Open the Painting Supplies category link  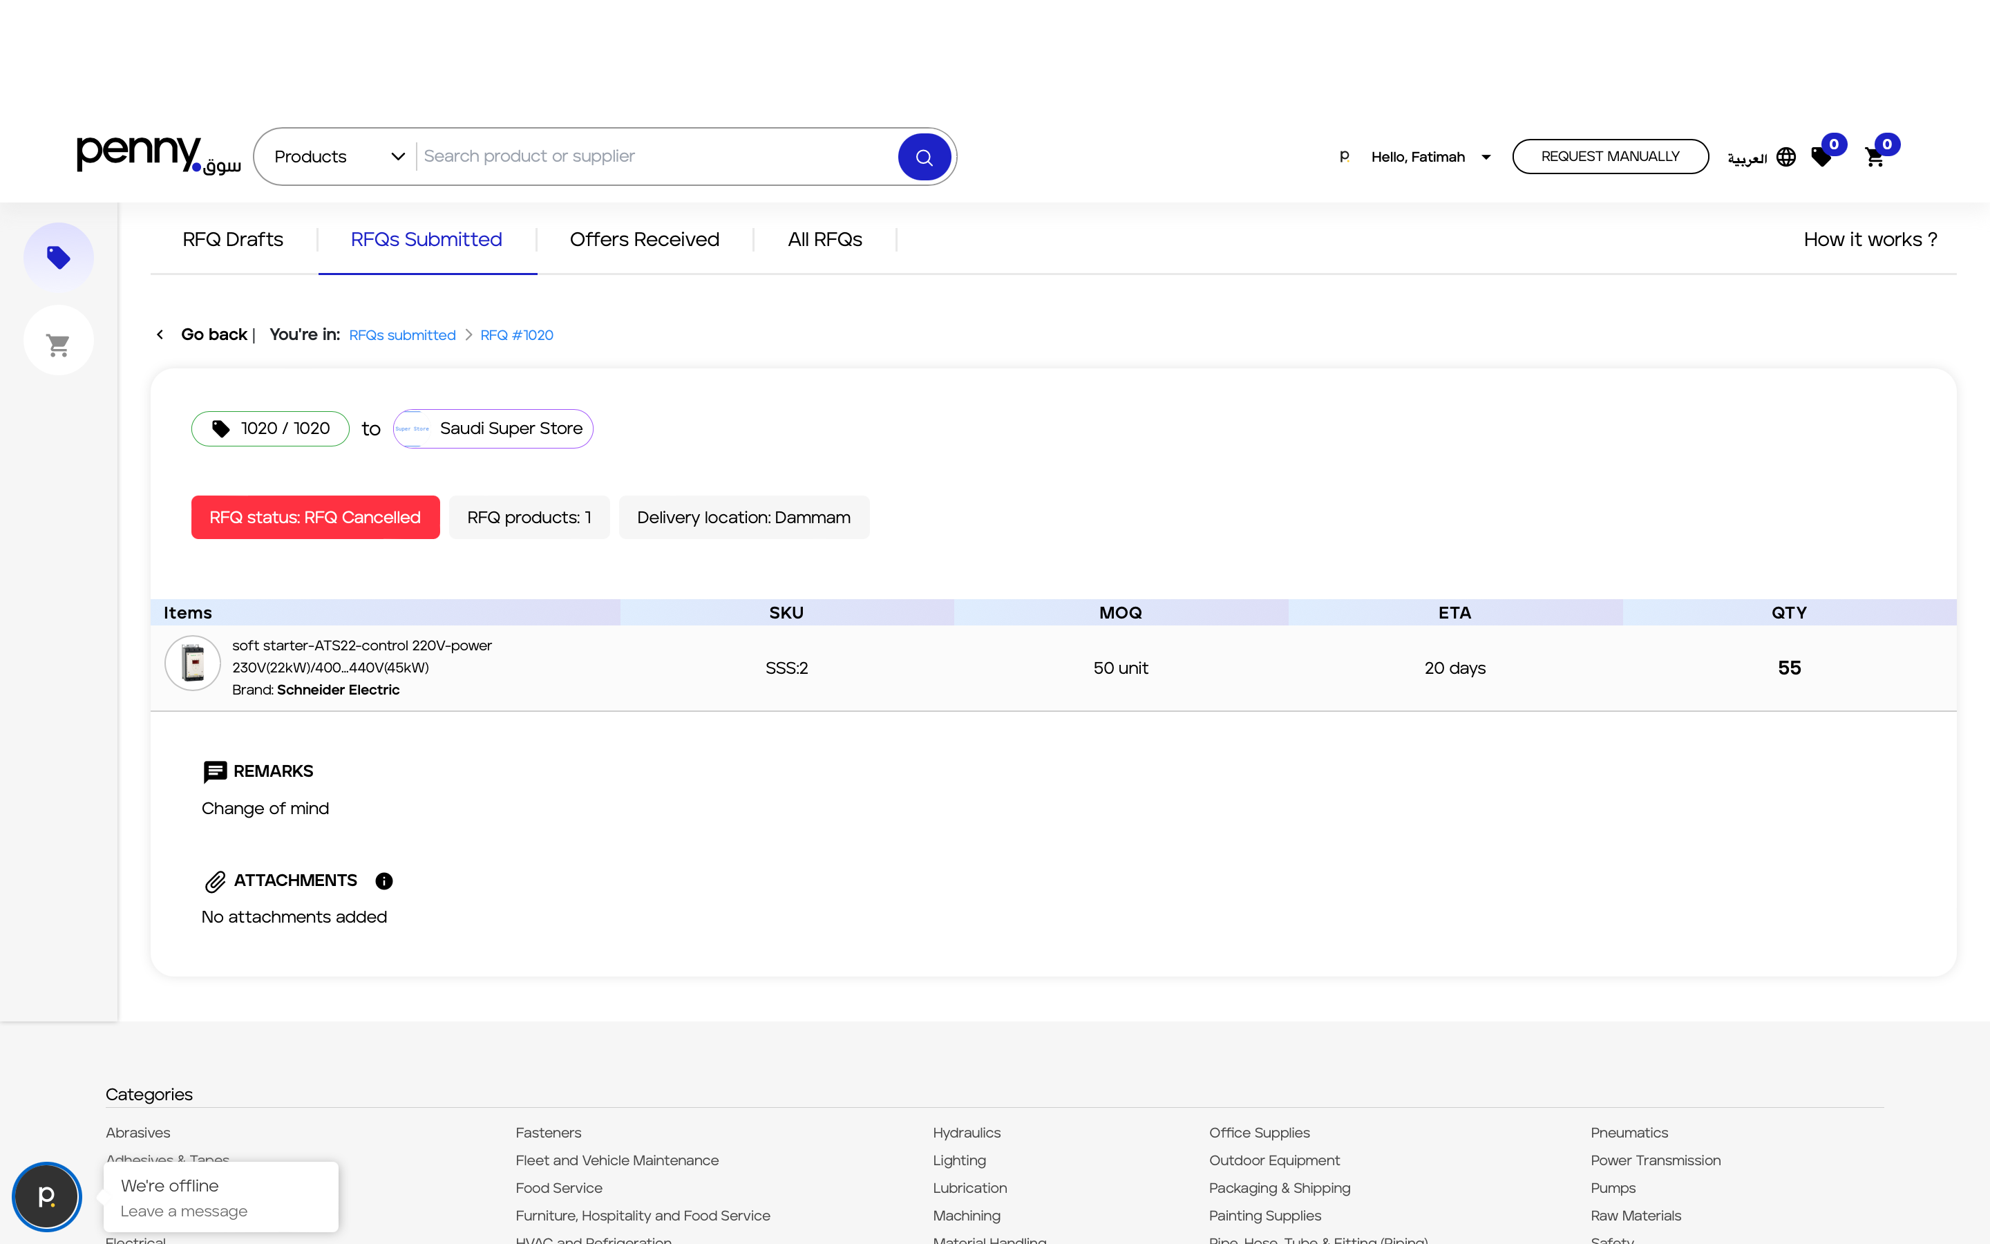[x=1266, y=1215]
